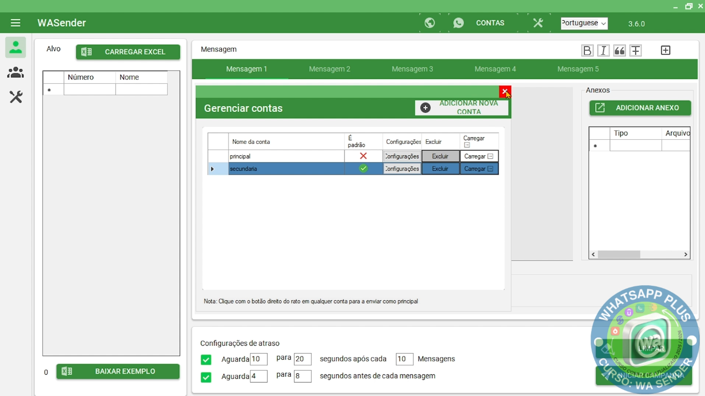Switch to Mensagem 3 tab

412,69
